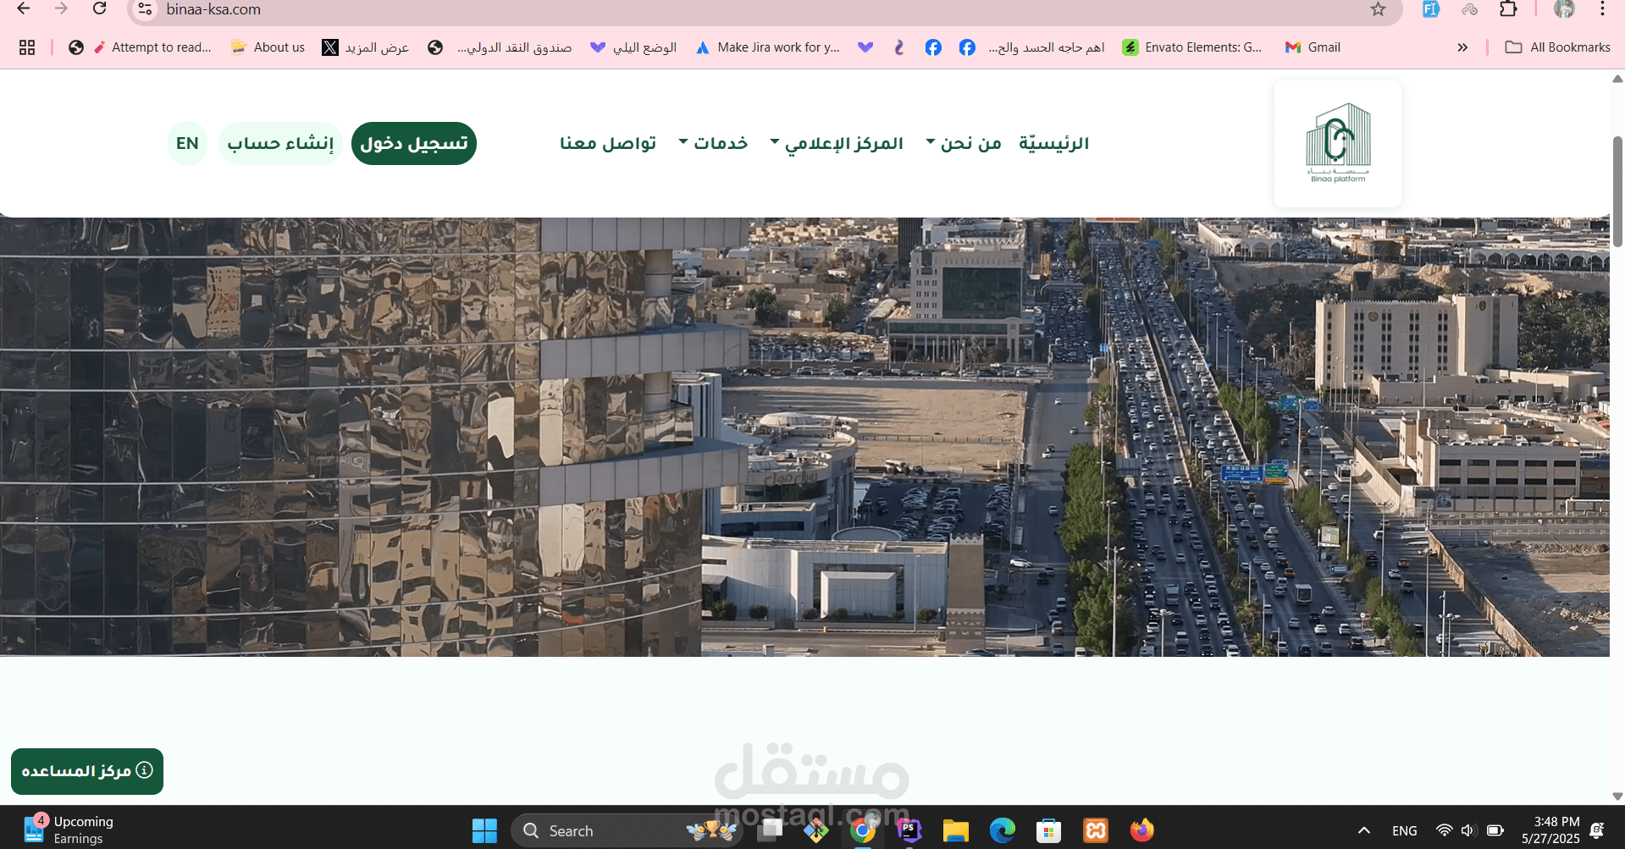1625x849 pixels.
Task: Click the browser extensions puzzle icon
Action: [1508, 10]
